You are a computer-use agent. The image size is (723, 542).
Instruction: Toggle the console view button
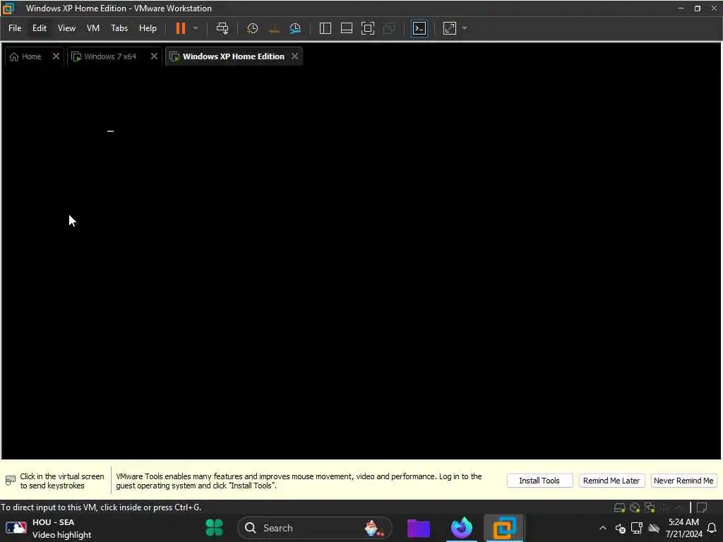coord(419,28)
